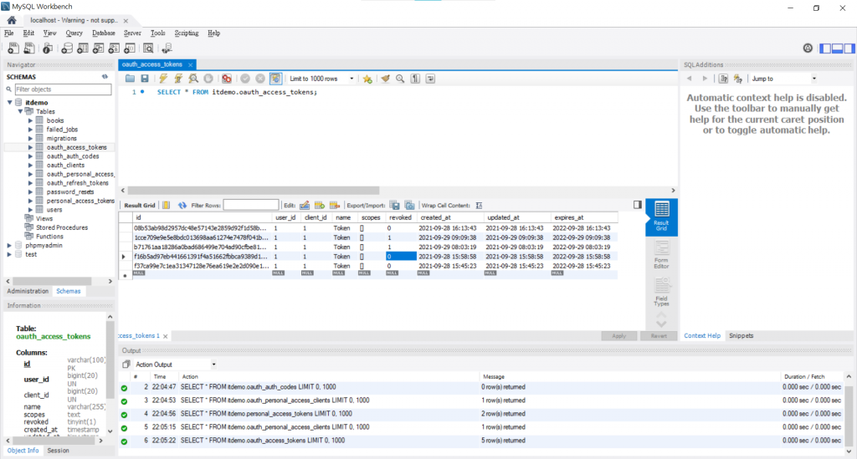The image size is (857, 459).
Task: Execute the query with lightning icon
Action: tap(163, 79)
